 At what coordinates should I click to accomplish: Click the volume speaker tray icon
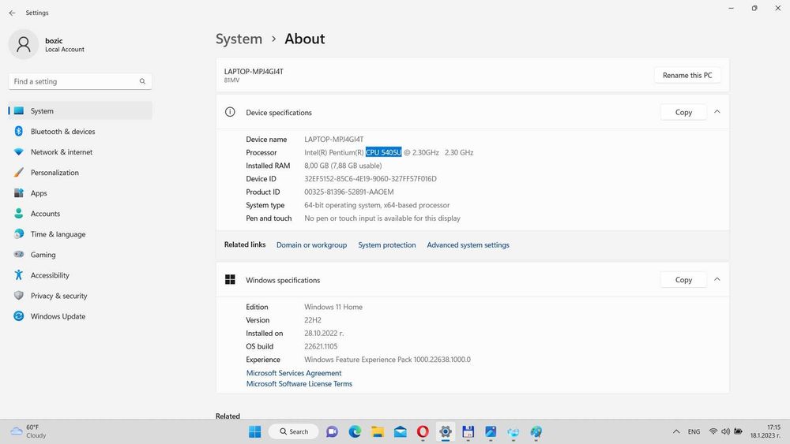pyautogui.click(x=725, y=431)
